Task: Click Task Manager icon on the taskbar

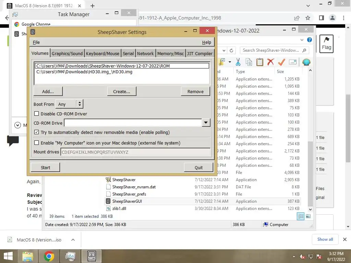Action: [x=70, y=256]
